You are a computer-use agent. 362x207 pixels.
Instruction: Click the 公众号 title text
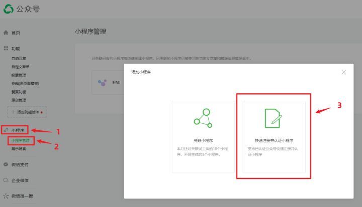[x=28, y=9]
